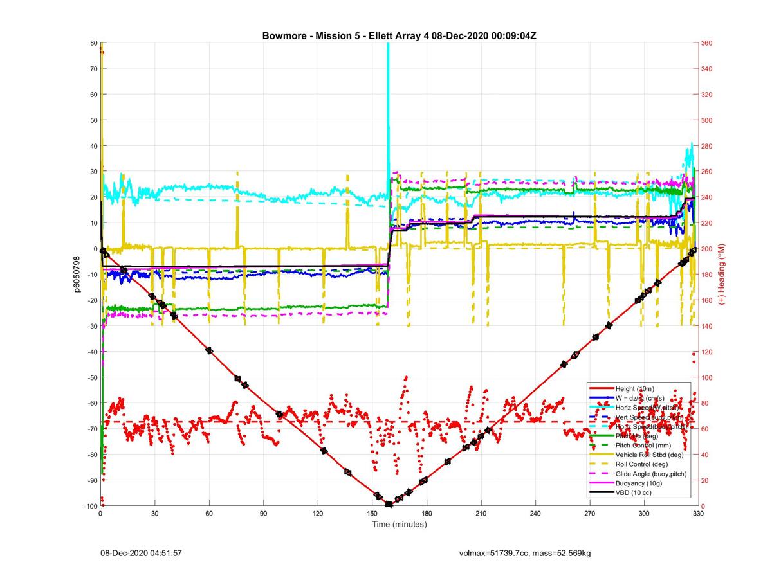772x569 pixels.
Task: Click x-axis tick label '270'
Action: click(x=589, y=514)
